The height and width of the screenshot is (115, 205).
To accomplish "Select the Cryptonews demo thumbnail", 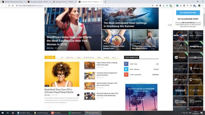I will [x=196, y=79].
